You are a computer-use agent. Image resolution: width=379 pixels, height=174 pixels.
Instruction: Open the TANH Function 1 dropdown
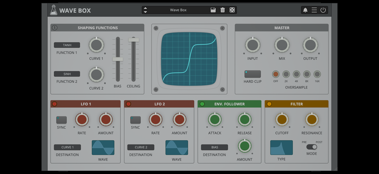tap(67, 45)
